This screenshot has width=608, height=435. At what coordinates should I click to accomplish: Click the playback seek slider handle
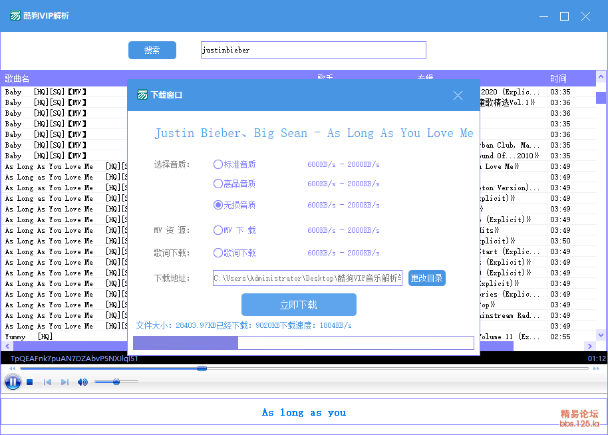point(202,368)
